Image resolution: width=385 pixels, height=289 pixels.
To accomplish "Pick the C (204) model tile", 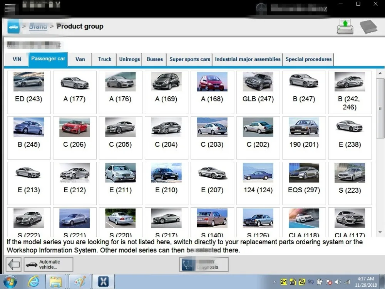I will click(166, 138).
